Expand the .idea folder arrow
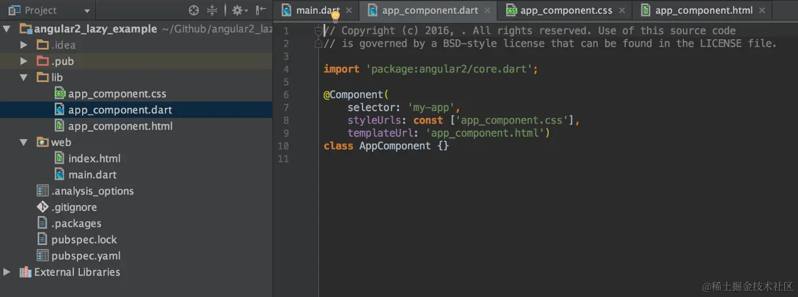 23,44
